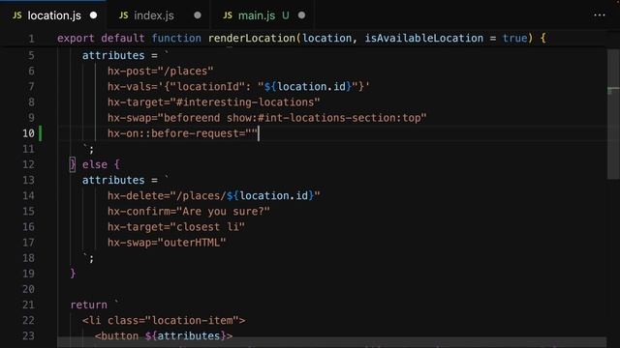Screen dimensions: 620x348
Task: Click hx-confirm="Are you sure?" text
Action: coord(189,212)
